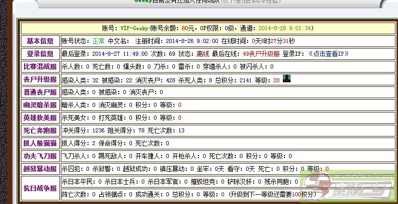Click the 总积分 value 2141
This screenshot has width=398, height=204.
[x=246, y=80]
